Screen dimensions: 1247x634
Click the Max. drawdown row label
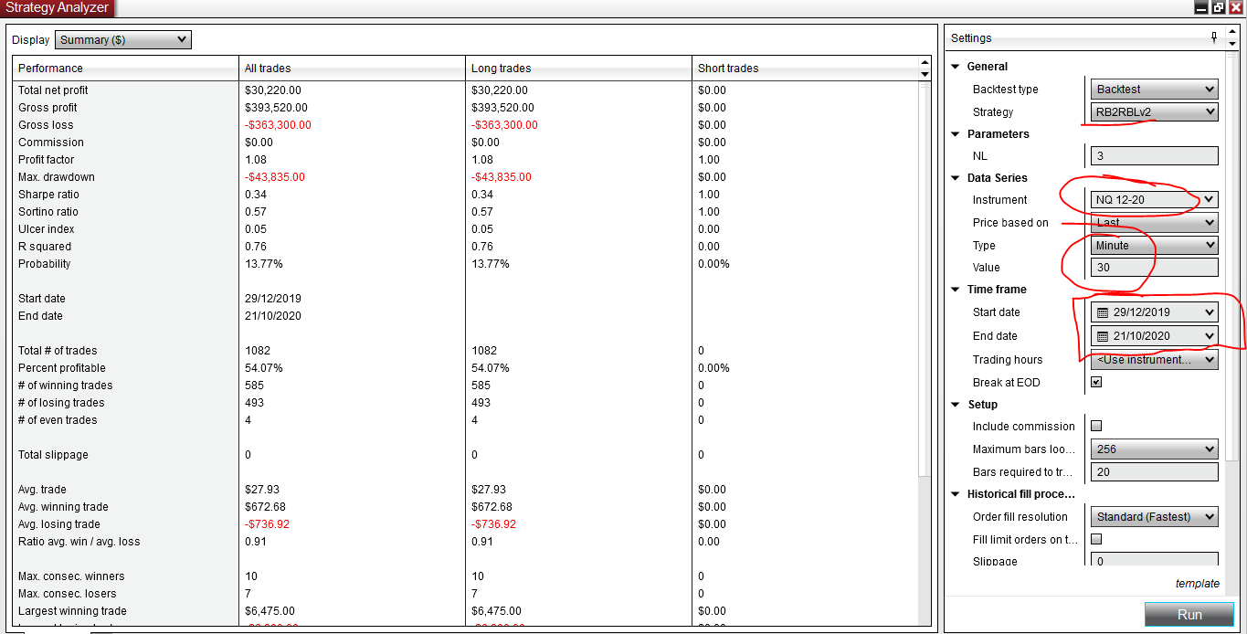pos(57,177)
